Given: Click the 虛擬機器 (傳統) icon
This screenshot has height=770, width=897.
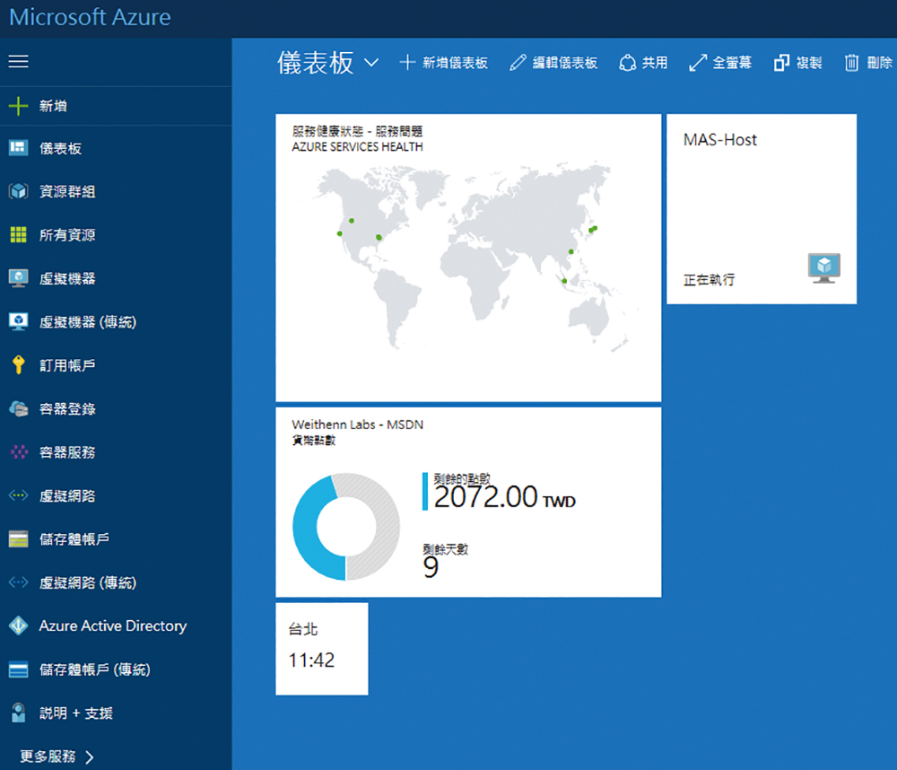Looking at the screenshot, I should [18, 322].
